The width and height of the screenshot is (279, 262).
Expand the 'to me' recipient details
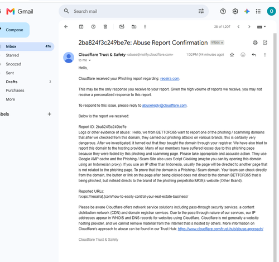click(x=90, y=60)
